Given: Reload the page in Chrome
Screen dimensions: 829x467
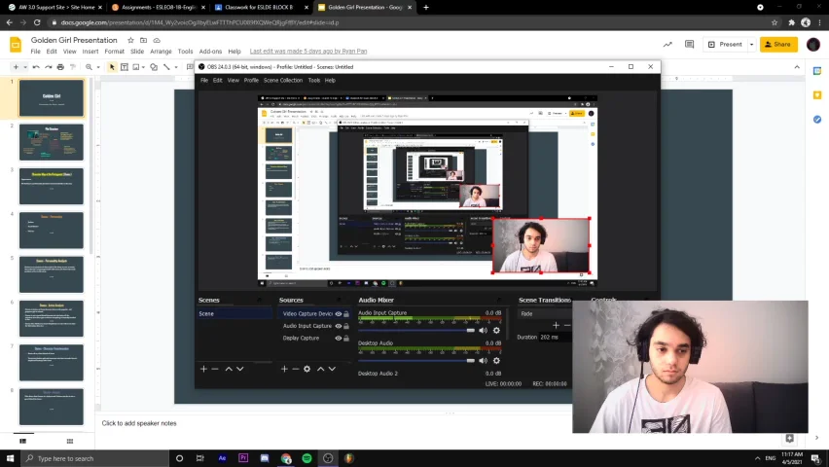Looking at the screenshot, I should click(x=37, y=22).
